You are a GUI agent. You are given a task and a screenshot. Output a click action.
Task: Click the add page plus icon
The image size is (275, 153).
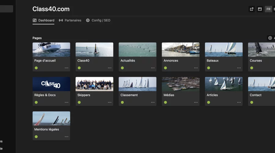point(270,38)
